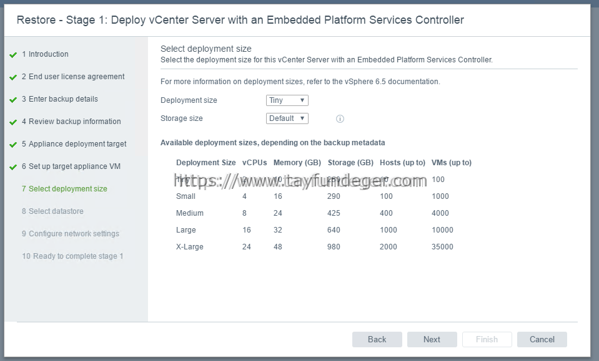Select step 7 Select deployment size
Image resolution: width=599 pixels, height=361 pixels.
click(x=64, y=189)
